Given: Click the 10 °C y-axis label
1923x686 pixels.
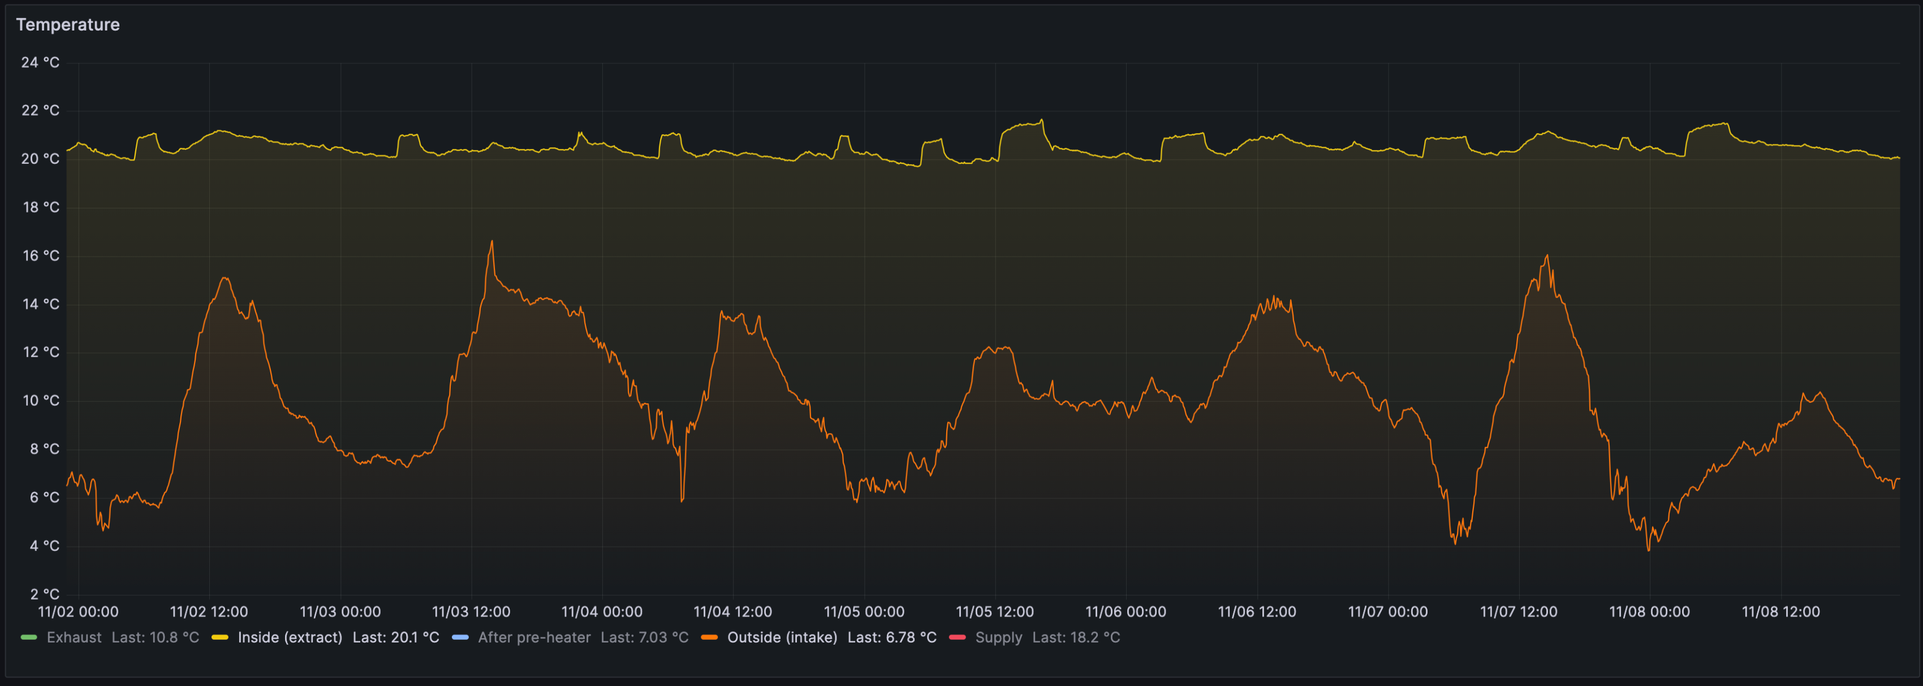Looking at the screenshot, I should pos(41,401).
